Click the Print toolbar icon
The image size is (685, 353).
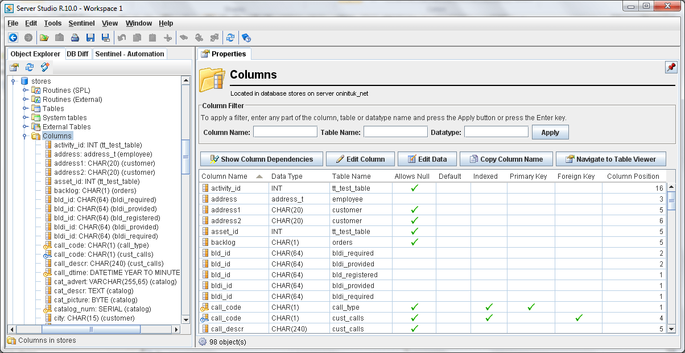coord(75,38)
